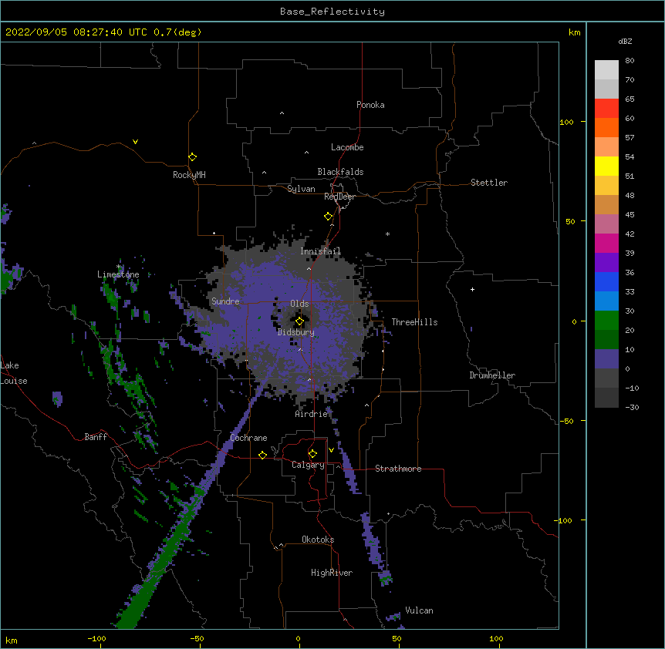Click the pink 45 dBZ legend swatch
Screen dimensions: 665x649
(x=606, y=224)
